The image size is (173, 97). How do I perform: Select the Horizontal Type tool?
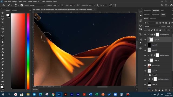(2, 65)
